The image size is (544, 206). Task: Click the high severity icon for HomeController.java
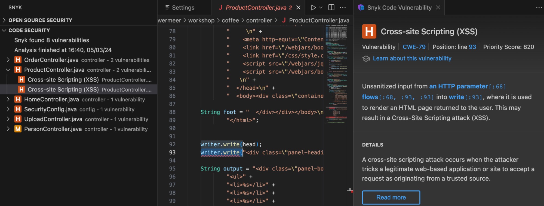[18, 99]
